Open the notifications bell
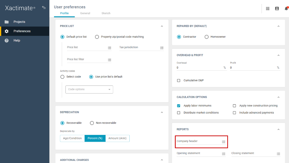The image size is (289, 163). (286, 9)
